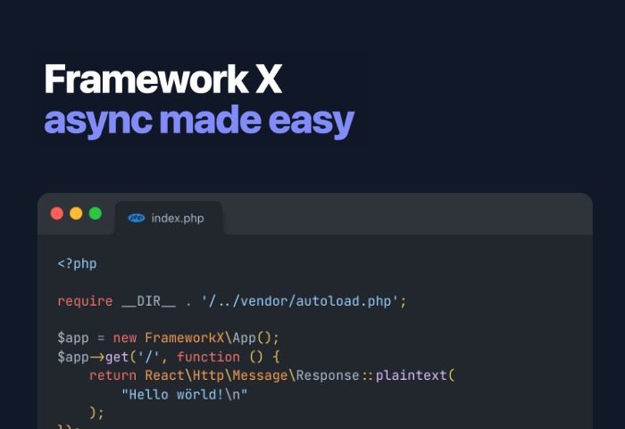The image size is (625, 429).
Task: Click the "require" keyword in code
Action: 85,301
